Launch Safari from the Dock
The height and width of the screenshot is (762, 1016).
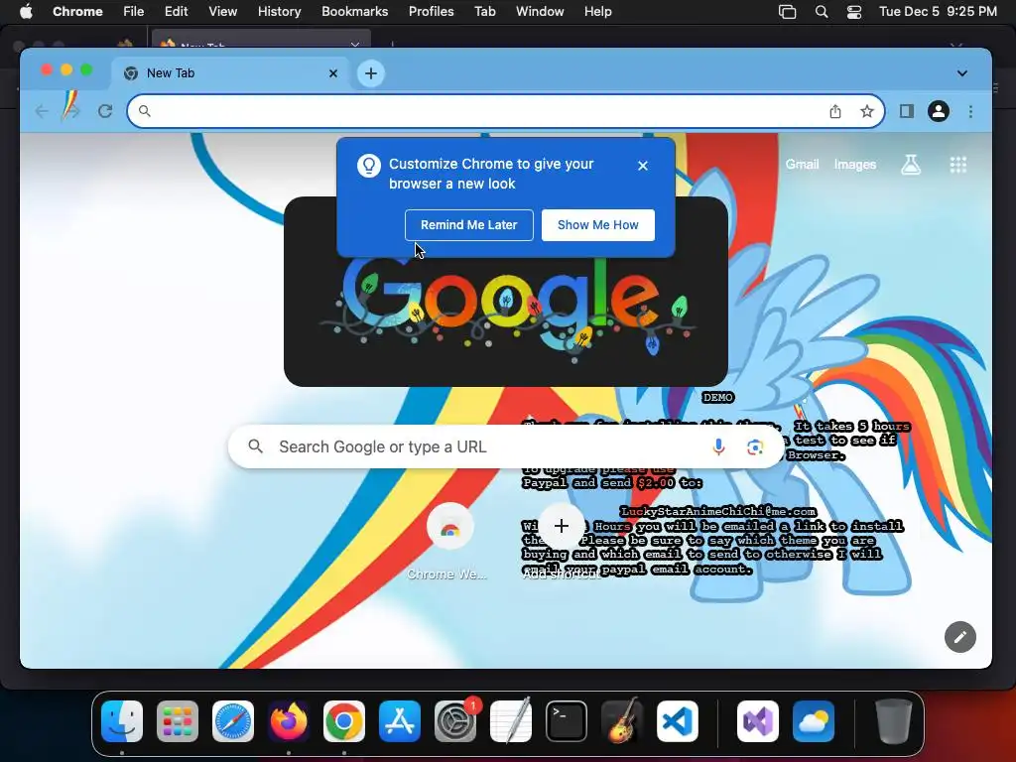point(232,721)
